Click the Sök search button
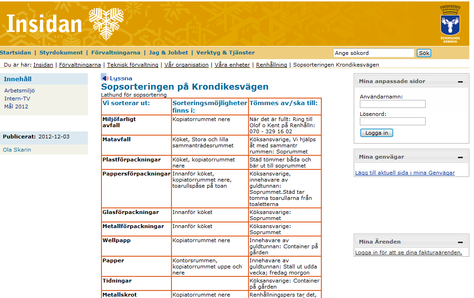This screenshot has width=474, height=298. pyautogui.click(x=424, y=53)
